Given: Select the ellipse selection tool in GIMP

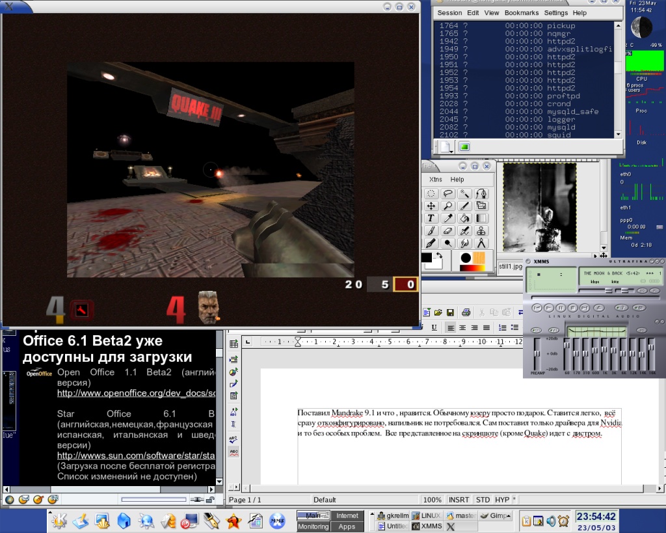Looking at the screenshot, I should pos(431,194).
